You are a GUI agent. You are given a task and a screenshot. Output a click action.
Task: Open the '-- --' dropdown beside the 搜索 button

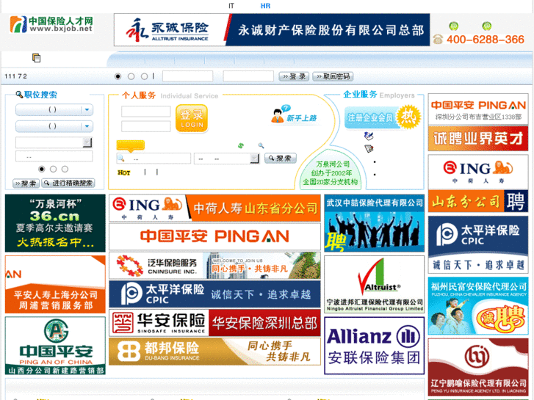pyautogui.click(x=226, y=159)
